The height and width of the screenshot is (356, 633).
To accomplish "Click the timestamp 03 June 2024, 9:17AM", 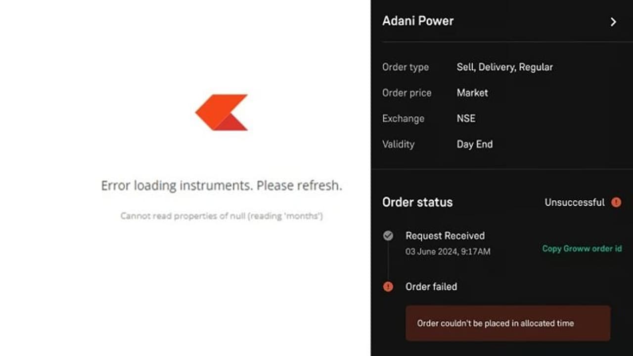I will [x=447, y=252].
